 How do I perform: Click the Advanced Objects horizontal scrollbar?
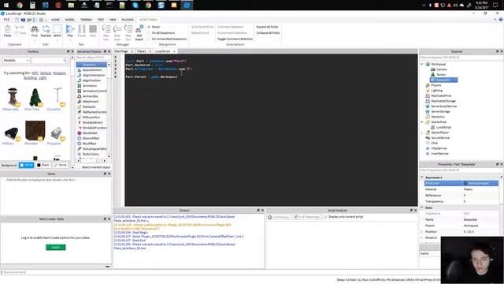point(91,160)
